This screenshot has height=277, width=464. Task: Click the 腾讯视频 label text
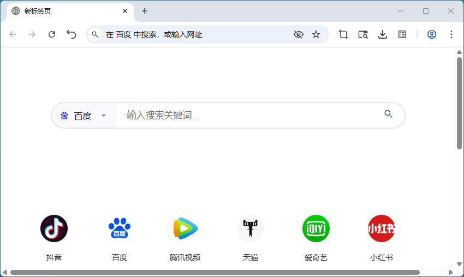pos(185,257)
